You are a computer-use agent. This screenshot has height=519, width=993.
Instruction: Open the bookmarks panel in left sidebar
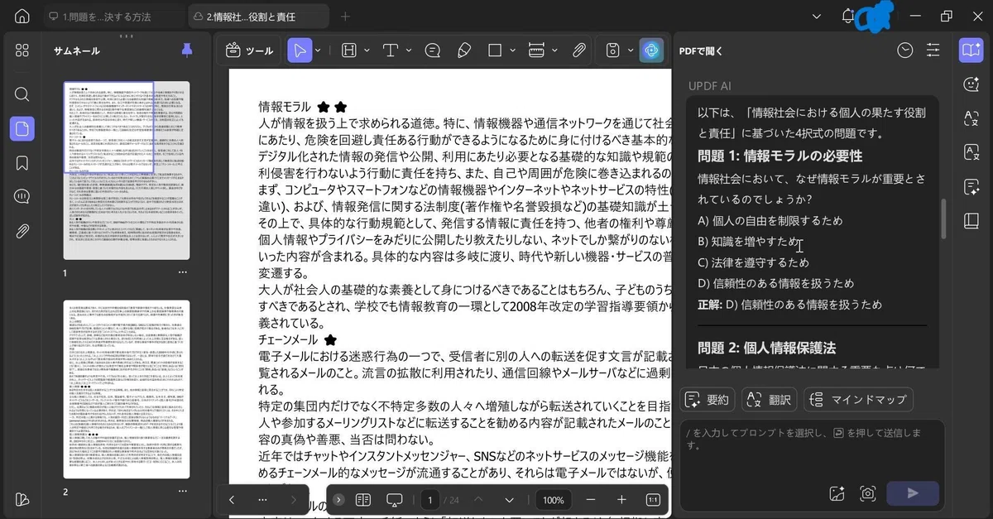22,162
